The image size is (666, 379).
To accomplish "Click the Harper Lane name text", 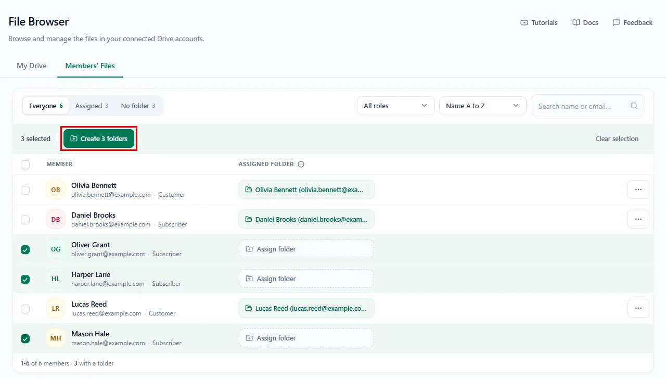I will pos(91,274).
